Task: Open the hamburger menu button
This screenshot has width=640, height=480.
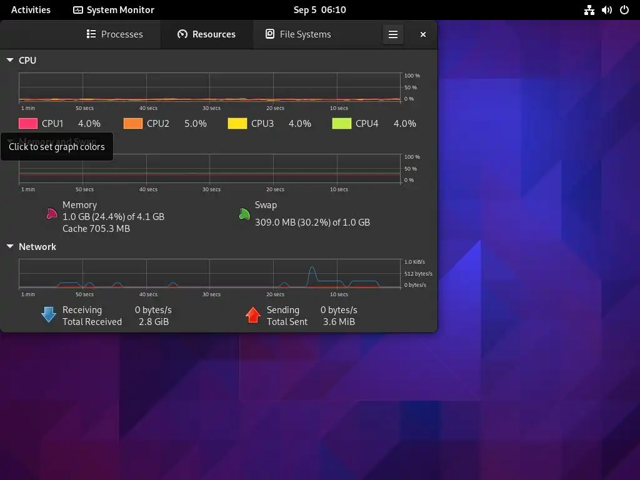Action: [392, 34]
